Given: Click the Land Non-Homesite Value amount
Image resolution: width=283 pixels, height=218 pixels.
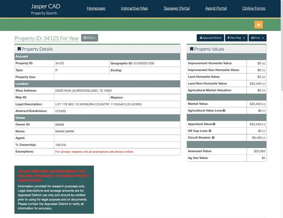Looking at the screenshot, I should click(257, 83).
